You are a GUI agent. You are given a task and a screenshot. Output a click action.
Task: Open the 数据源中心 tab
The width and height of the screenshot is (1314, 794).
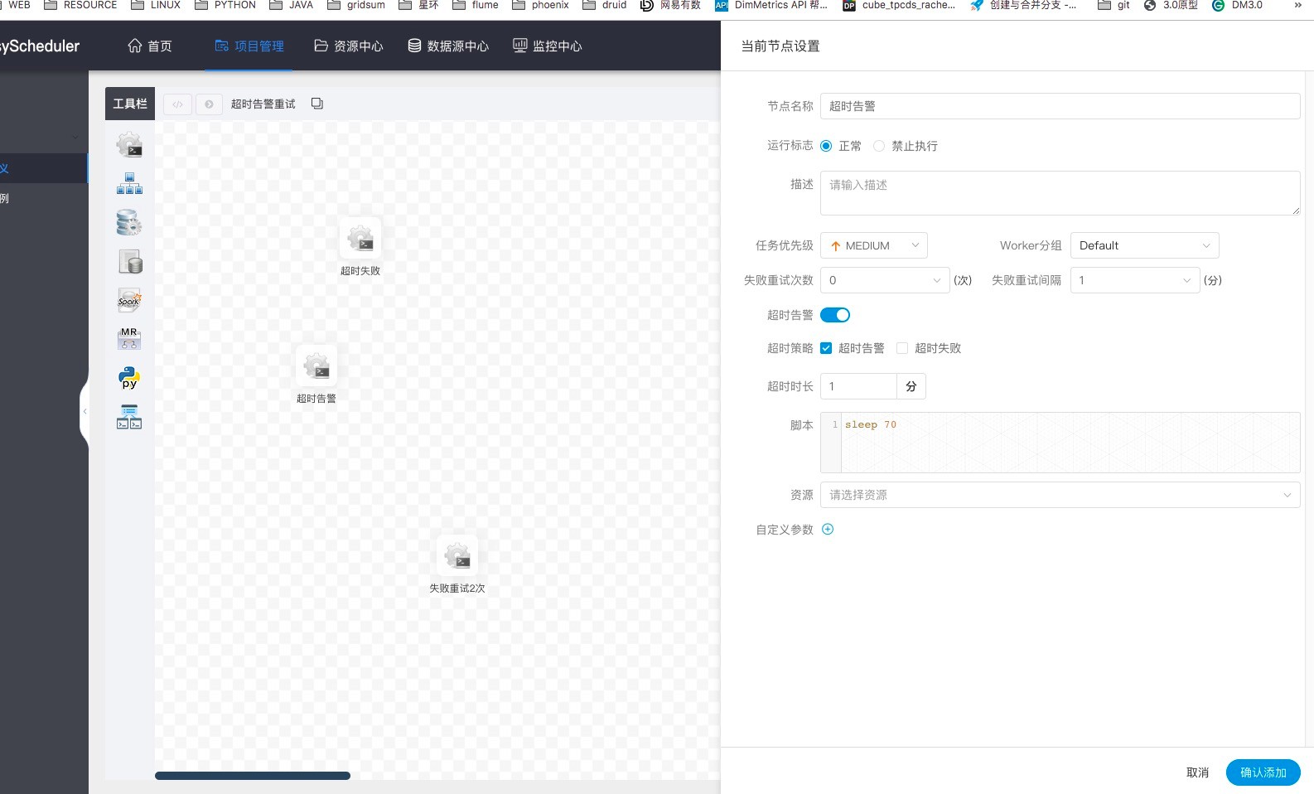[x=448, y=46]
